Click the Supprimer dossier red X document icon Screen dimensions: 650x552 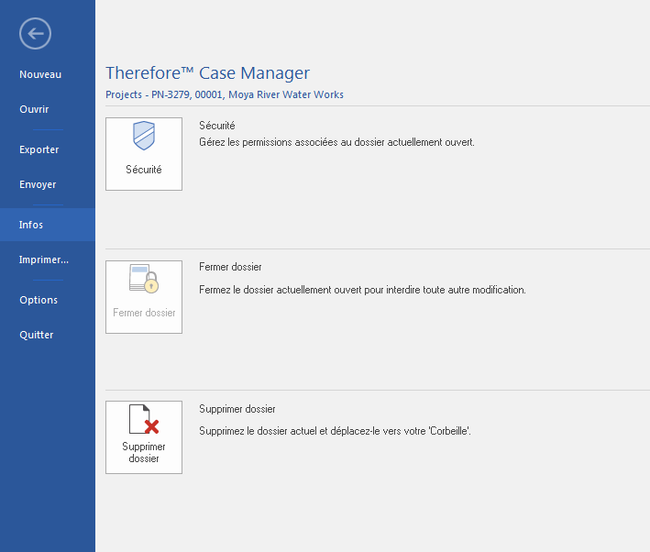(144, 419)
